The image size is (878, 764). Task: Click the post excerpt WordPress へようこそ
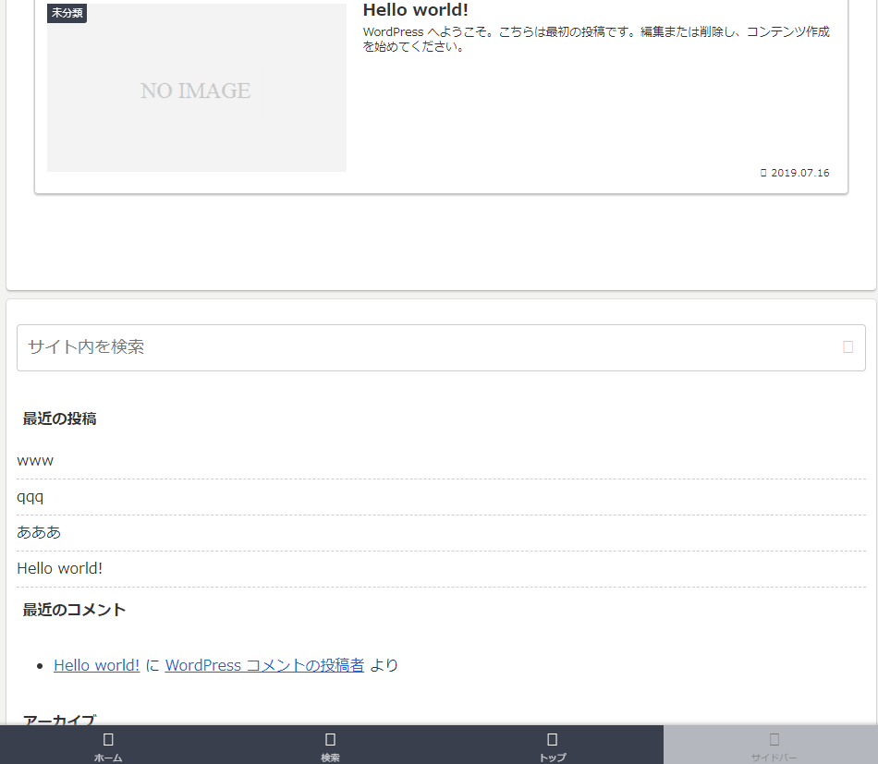tap(596, 39)
